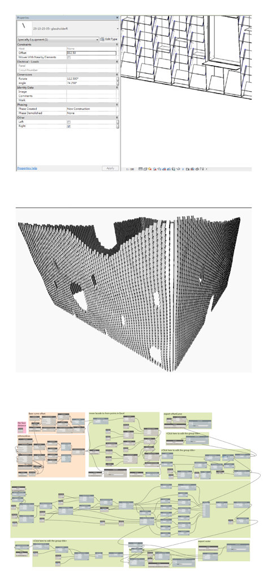Click the Comments value field
The width and height of the screenshot is (268, 580).
pyautogui.click(x=91, y=96)
